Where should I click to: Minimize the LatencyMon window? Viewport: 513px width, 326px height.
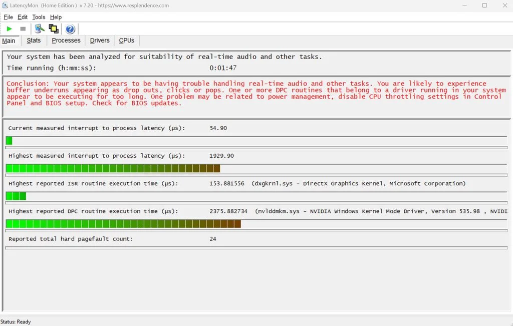coord(464,5)
